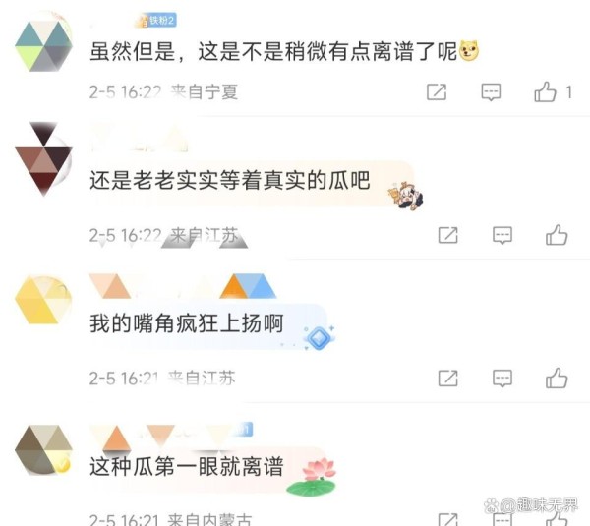Open the verified olive hexagon avatar

click(x=43, y=449)
